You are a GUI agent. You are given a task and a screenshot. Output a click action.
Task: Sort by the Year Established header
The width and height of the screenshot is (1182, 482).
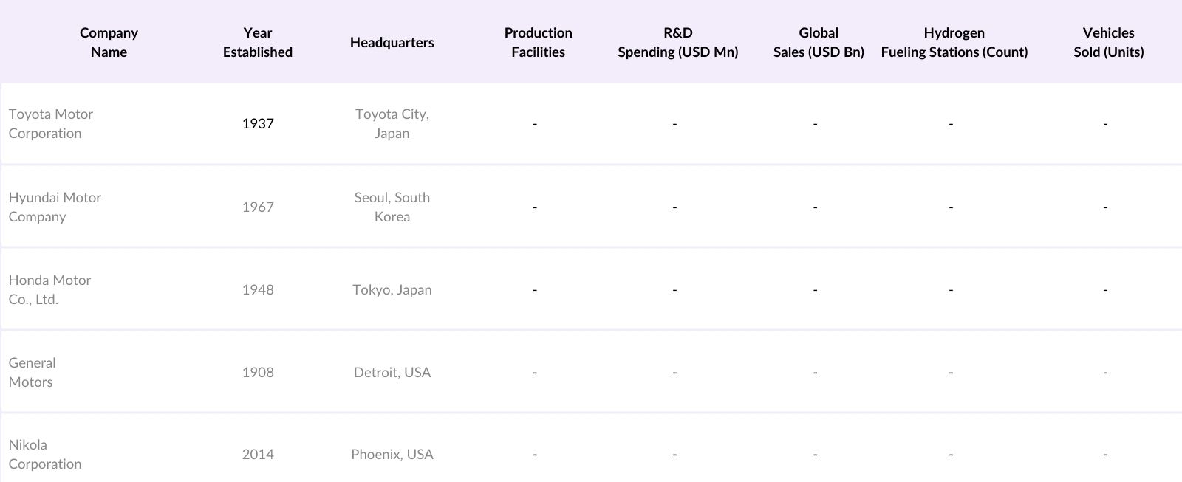tap(258, 42)
